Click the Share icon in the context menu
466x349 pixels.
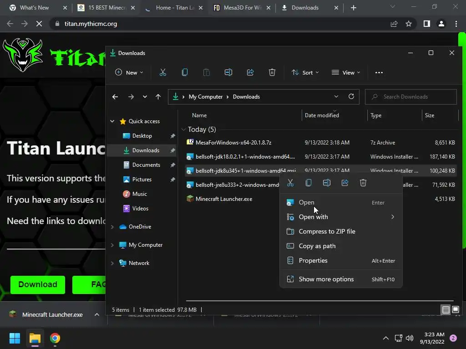(345, 183)
